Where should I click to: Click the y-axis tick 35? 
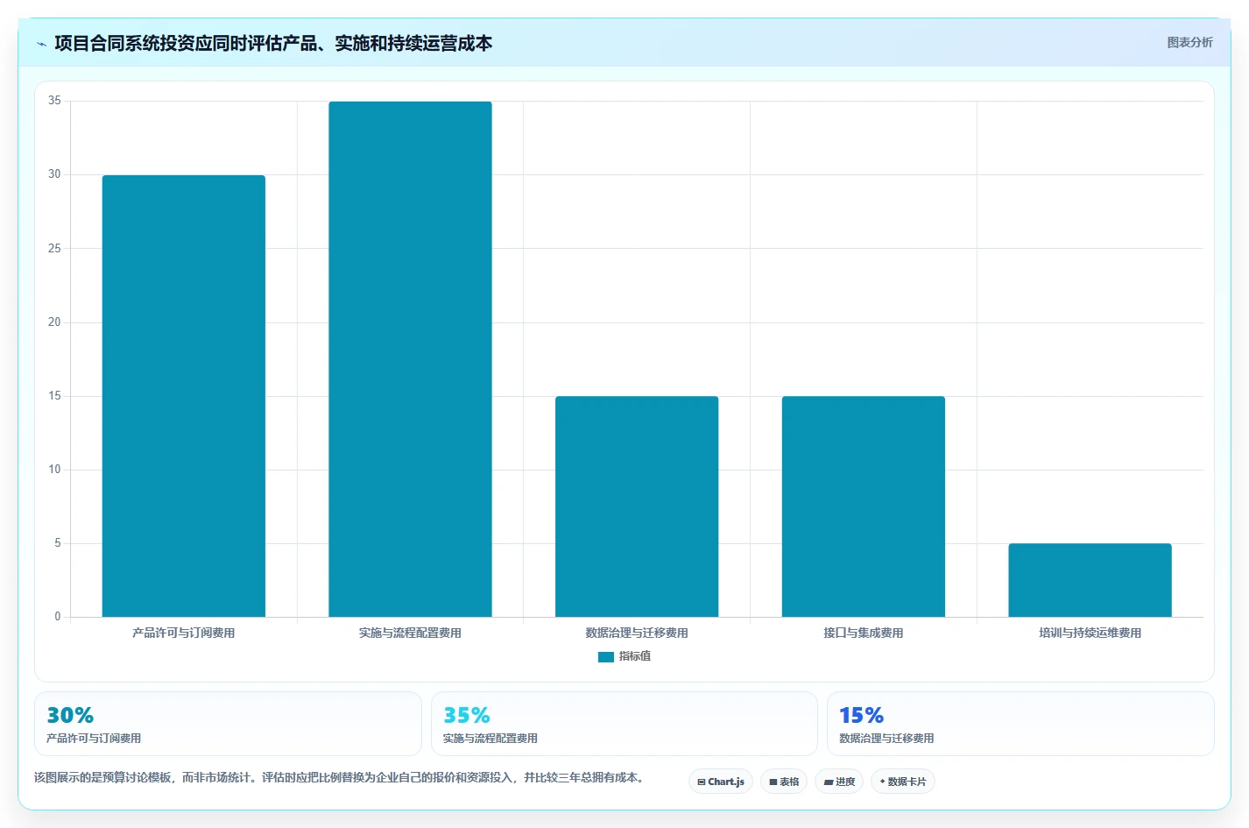[55, 101]
